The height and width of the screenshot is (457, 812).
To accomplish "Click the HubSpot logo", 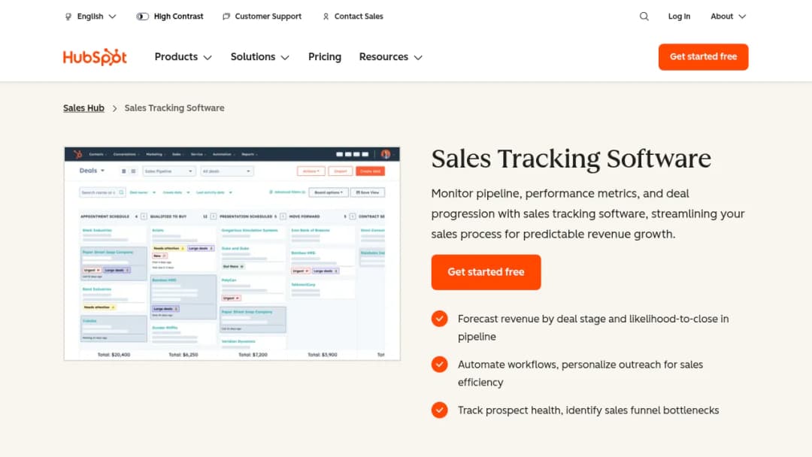I will point(95,57).
